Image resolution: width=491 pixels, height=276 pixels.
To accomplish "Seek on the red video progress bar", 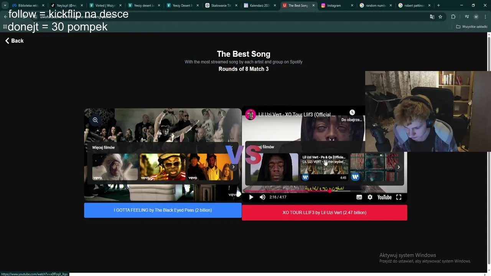I will point(325,191).
